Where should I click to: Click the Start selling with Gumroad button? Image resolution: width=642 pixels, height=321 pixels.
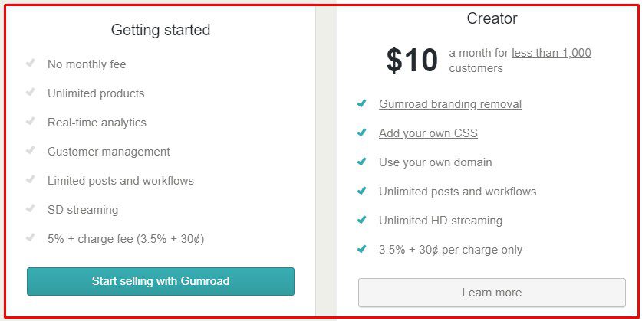[160, 281]
